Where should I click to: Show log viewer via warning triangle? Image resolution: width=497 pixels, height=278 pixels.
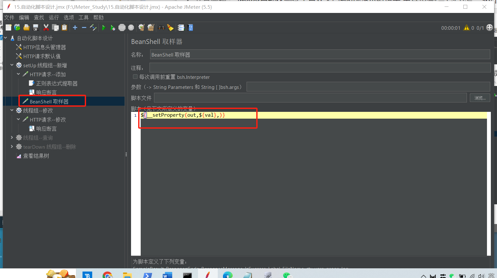(467, 28)
